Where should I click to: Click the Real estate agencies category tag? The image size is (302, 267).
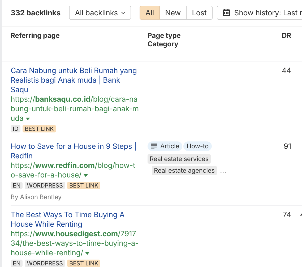pos(184,171)
